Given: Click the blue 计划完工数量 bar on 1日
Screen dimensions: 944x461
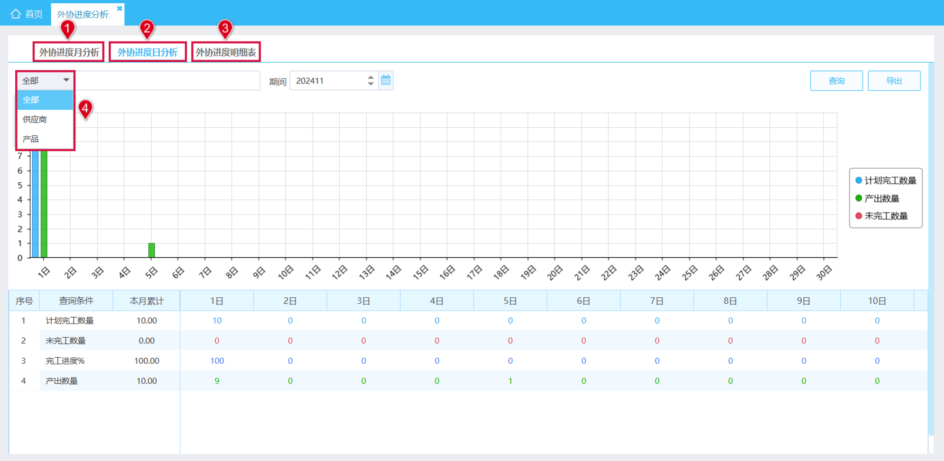Looking at the screenshot, I should pyautogui.click(x=35, y=203).
